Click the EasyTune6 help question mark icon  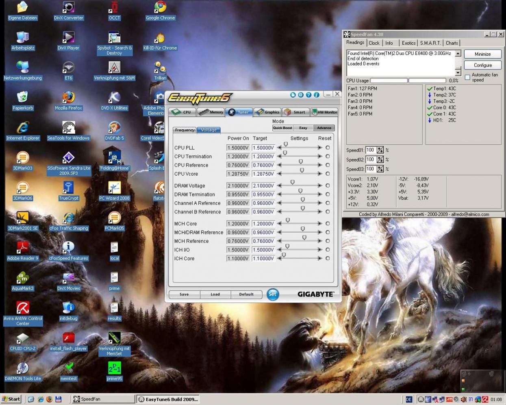[x=308, y=95]
